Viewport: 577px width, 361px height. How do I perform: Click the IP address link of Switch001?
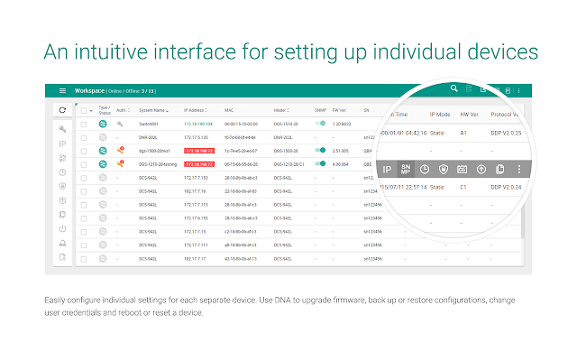(x=198, y=123)
